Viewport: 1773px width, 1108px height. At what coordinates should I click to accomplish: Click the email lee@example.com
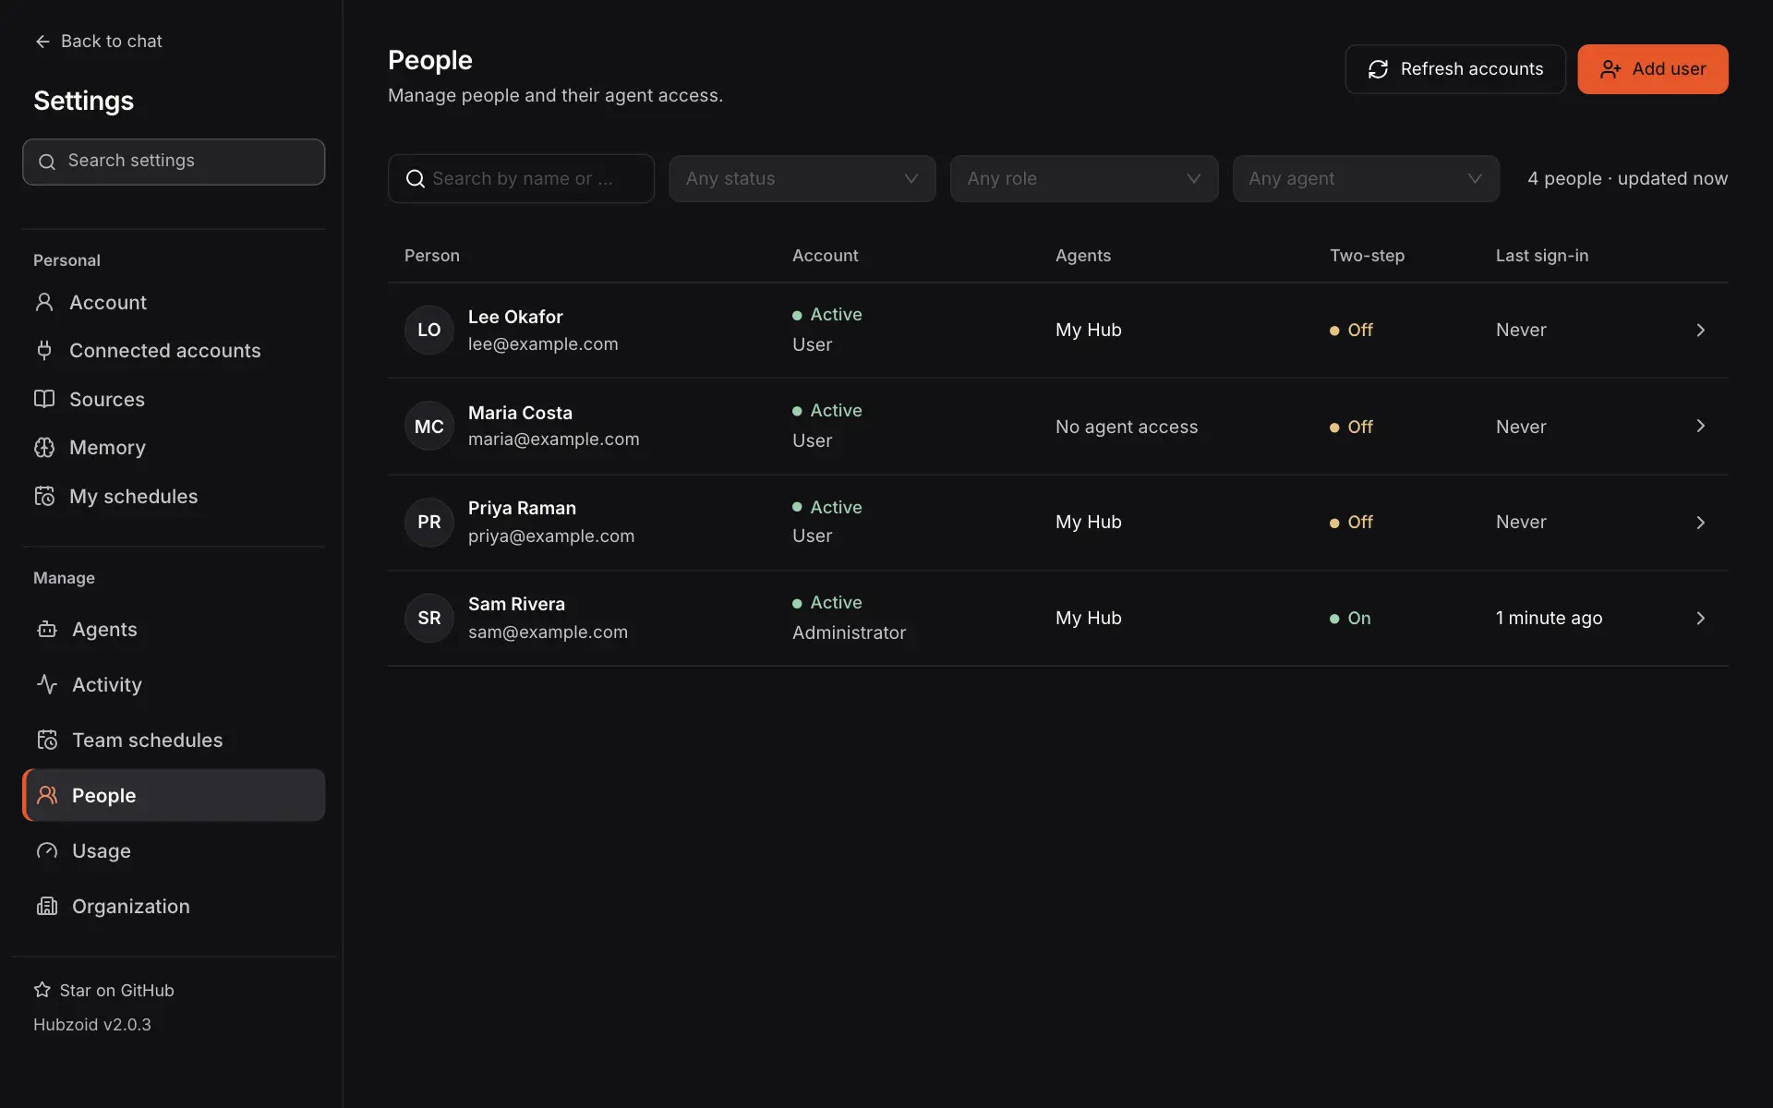pos(543,344)
